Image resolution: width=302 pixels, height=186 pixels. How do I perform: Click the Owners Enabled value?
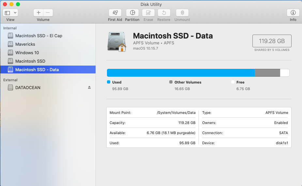[281, 123]
